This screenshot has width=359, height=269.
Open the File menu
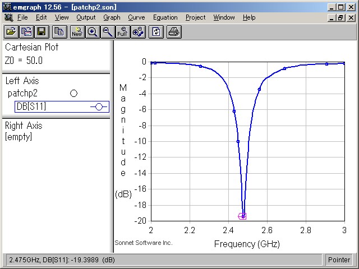coord(22,17)
